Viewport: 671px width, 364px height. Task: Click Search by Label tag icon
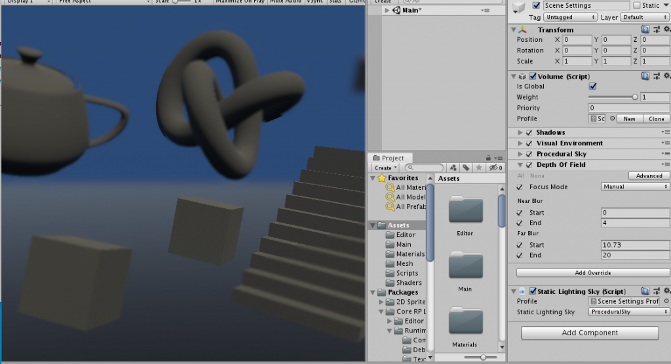(466, 168)
